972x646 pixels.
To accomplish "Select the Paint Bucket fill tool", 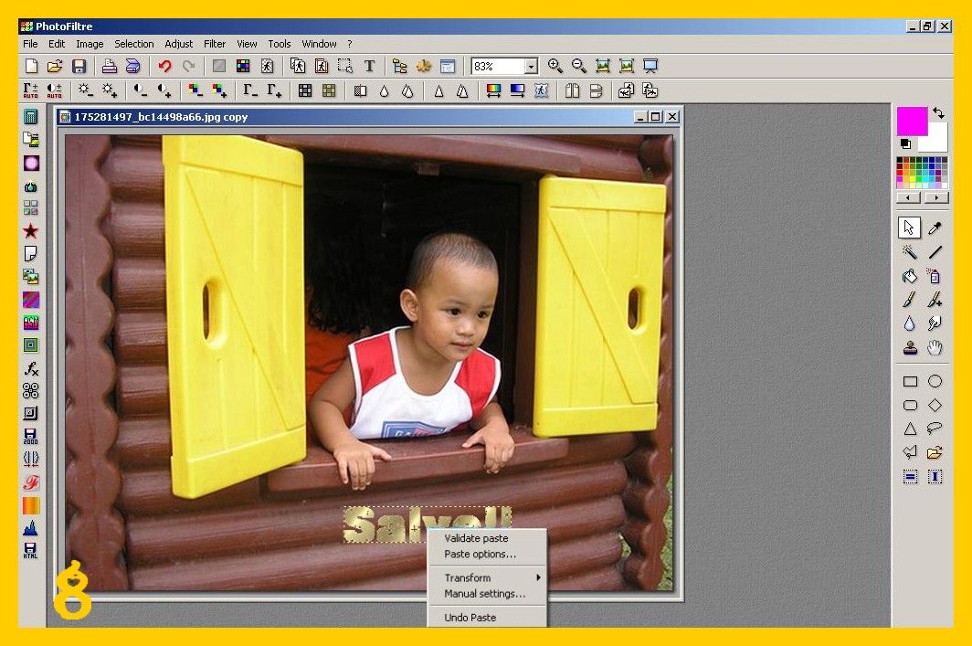I will (910, 276).
